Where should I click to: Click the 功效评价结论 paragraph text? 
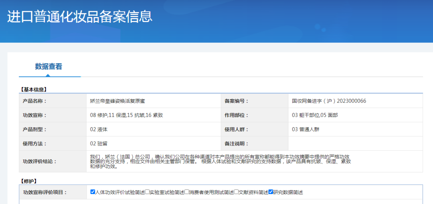(x=221, y=161)
